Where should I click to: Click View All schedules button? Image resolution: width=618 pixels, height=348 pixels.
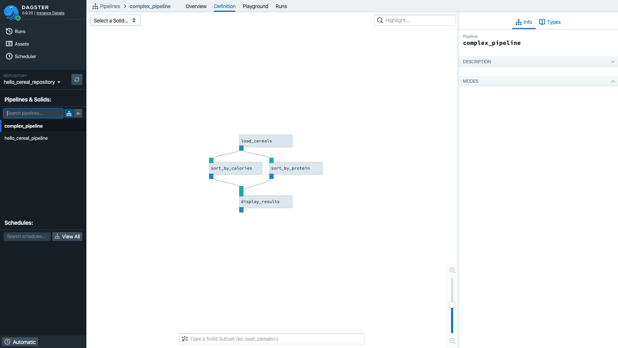click(67, 237)
